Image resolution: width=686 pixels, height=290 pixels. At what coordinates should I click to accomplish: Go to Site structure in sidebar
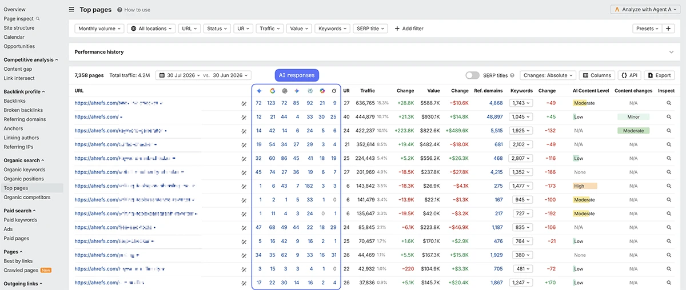tap(19, 28)
